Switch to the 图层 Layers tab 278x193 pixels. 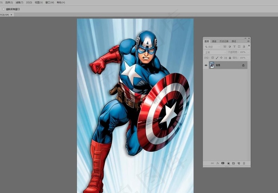[x=207, y=41]
